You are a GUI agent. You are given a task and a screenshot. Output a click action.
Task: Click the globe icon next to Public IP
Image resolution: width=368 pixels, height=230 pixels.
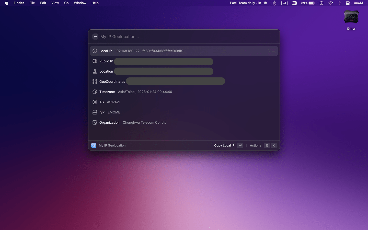[x=95, y=61]
